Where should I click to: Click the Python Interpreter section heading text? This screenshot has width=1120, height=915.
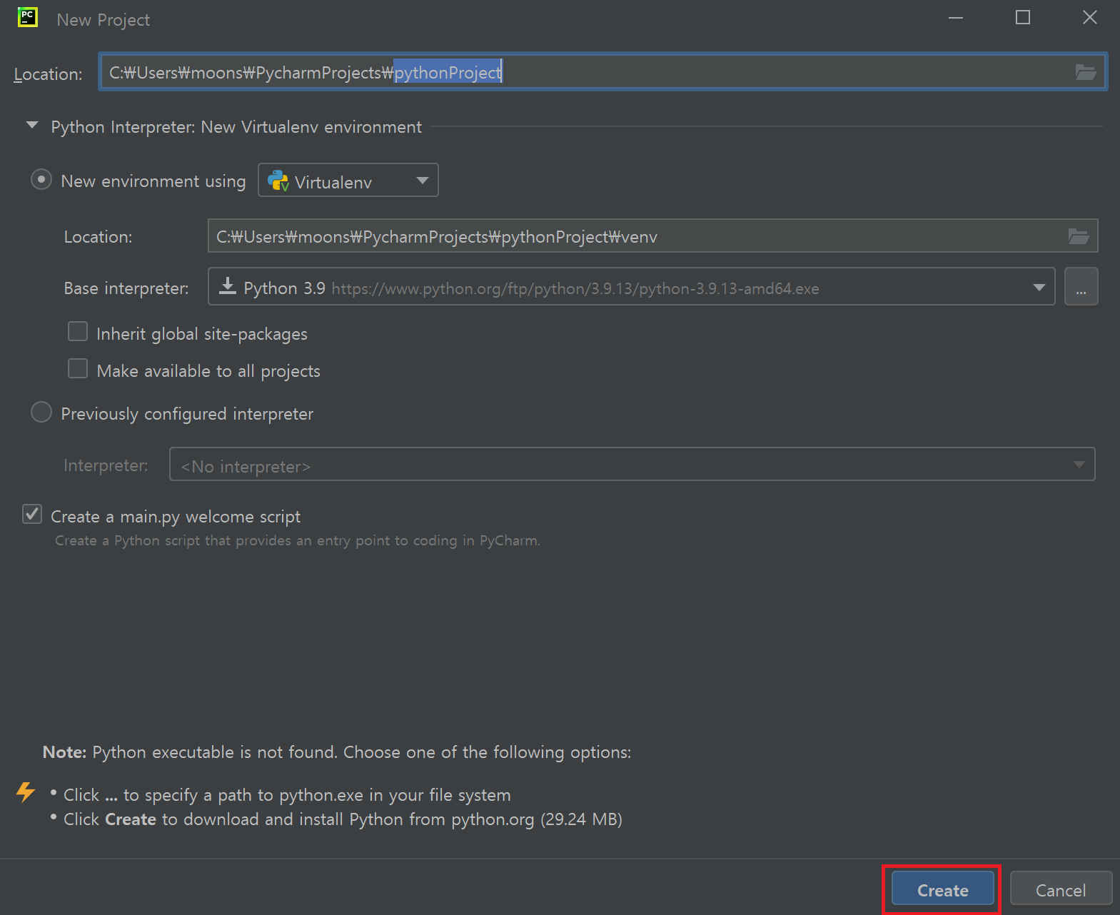pos(236,127)
